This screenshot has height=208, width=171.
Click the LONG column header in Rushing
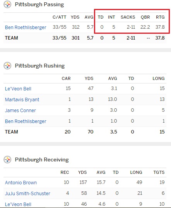coord(159,78)
